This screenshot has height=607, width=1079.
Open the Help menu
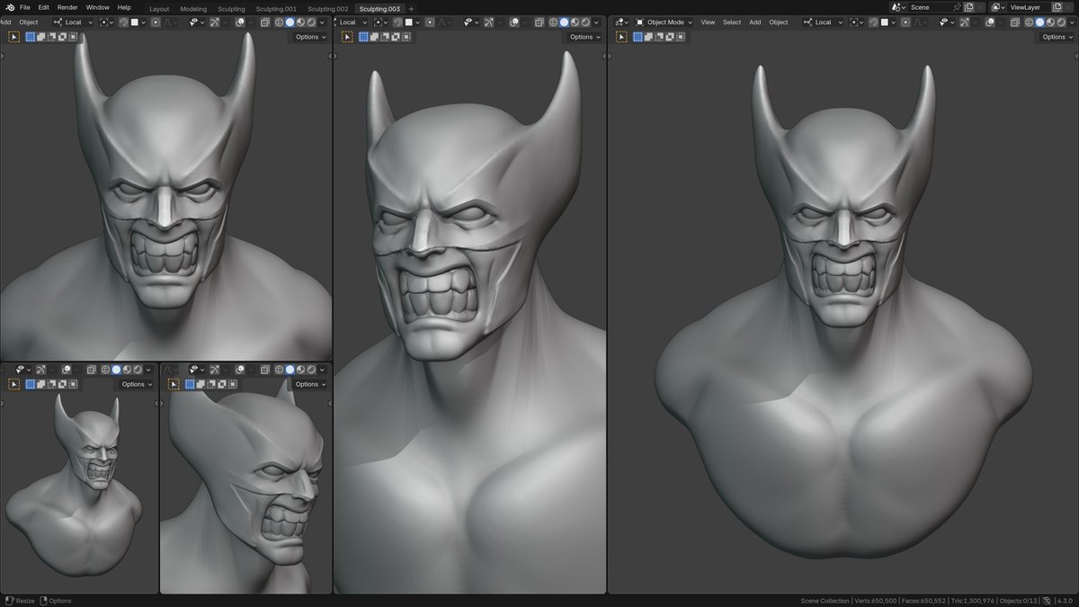(x=124, y=7)
